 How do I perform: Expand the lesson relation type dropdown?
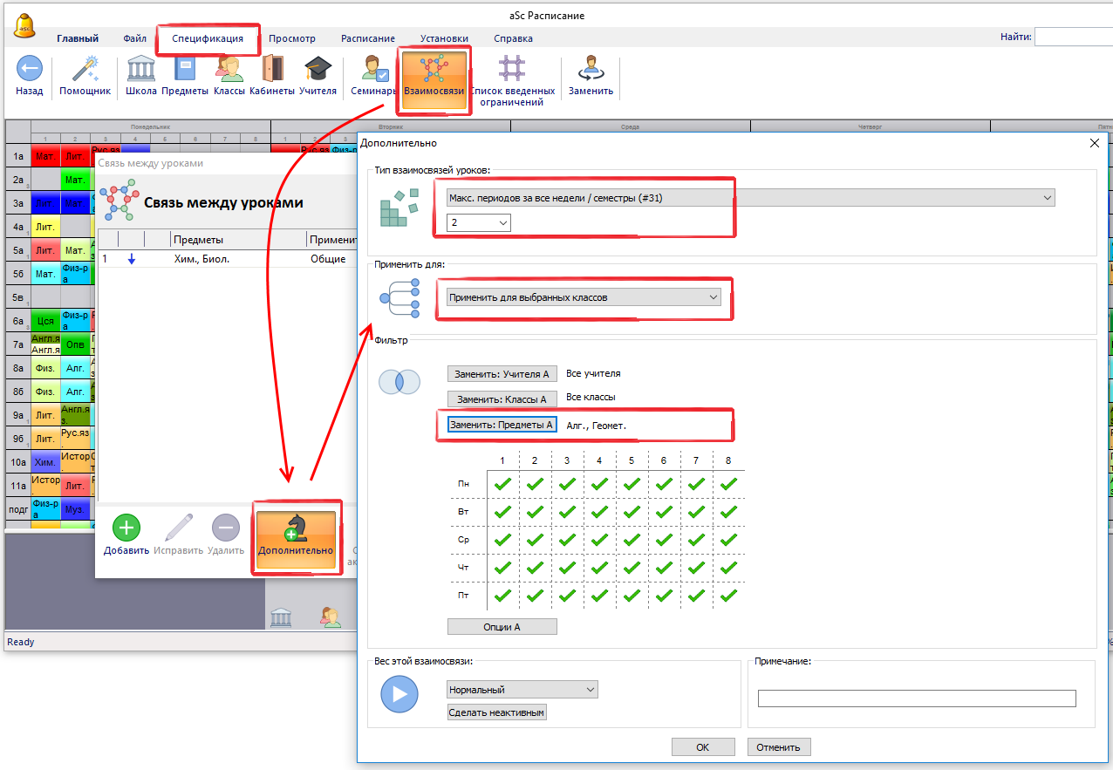point(750,198)
